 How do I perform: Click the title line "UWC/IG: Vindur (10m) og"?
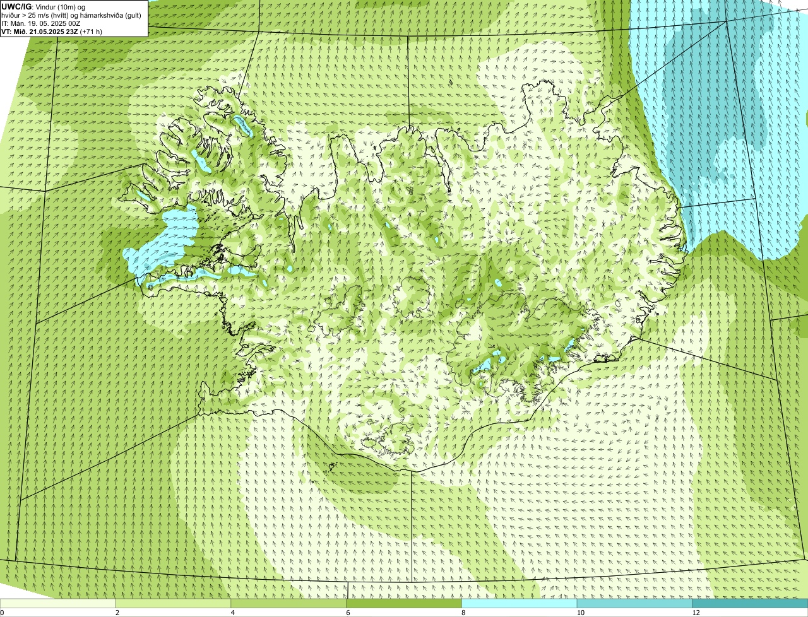(x=43, y=7)
